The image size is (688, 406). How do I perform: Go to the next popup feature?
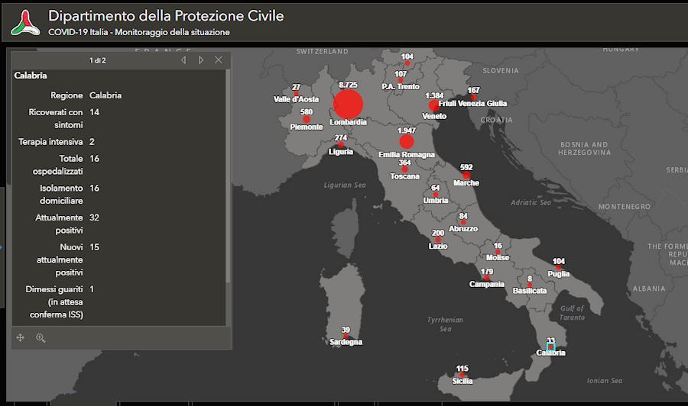pos(201,60)
